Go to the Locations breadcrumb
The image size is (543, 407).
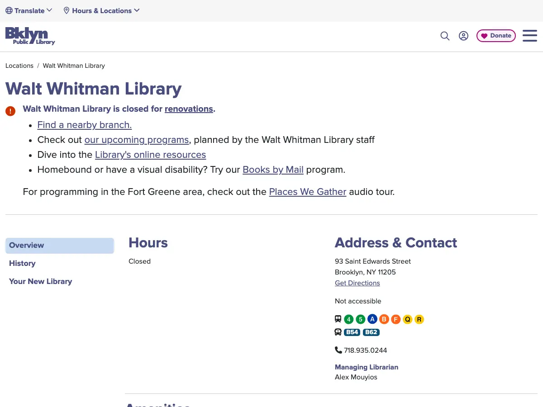pyautogui.click(x=19, y=66)
